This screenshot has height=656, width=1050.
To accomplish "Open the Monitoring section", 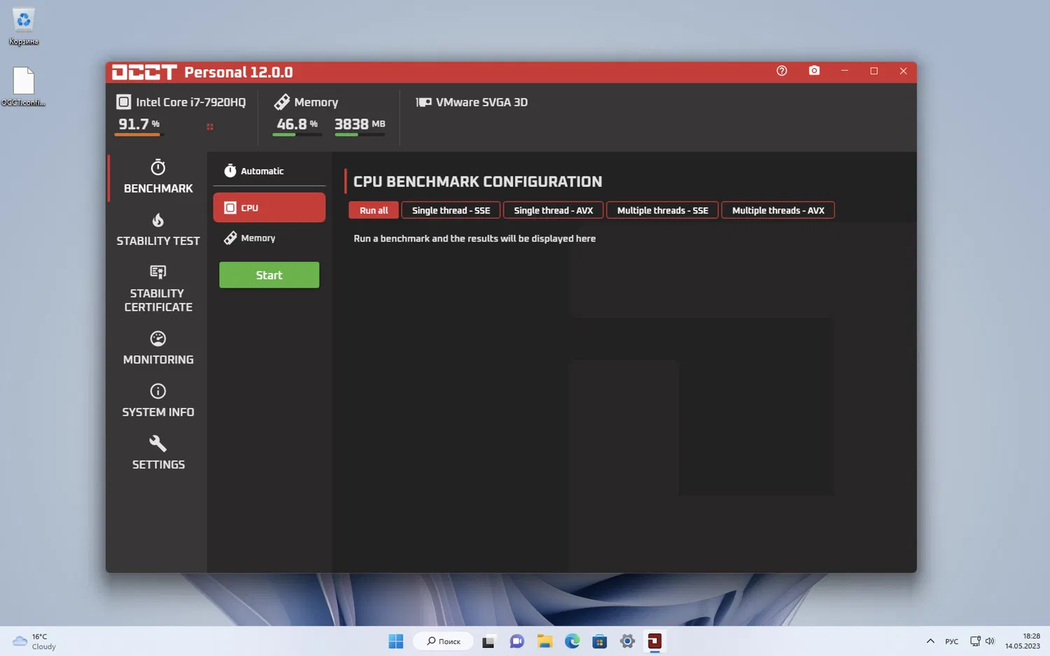I will [x=158, y=348].
